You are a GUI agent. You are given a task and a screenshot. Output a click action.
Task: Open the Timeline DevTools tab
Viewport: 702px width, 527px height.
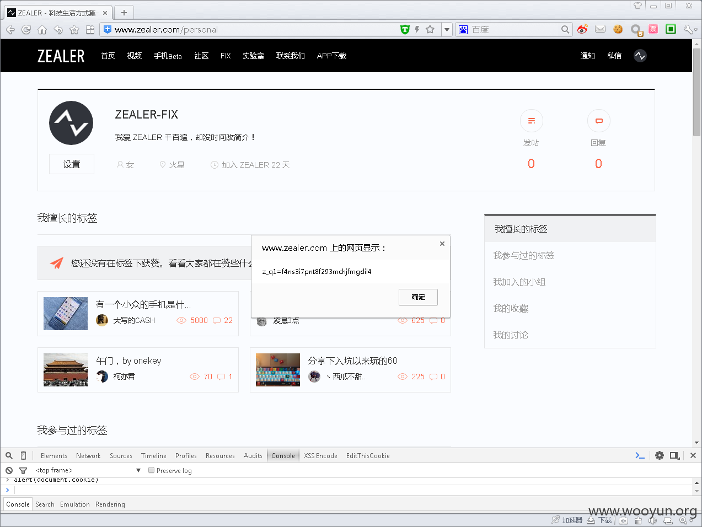point(154,456)
